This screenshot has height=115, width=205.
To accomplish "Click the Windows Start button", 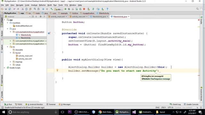I will point(4,112).
